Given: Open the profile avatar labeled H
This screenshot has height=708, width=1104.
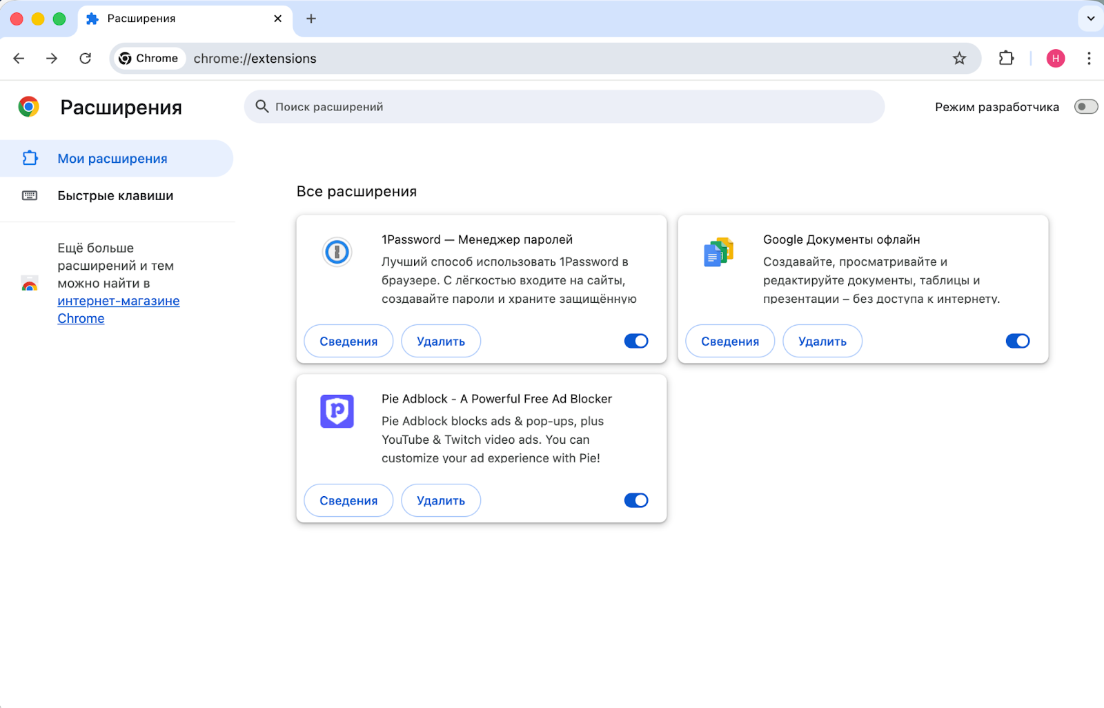Looking at the screenshot, I should coord(1056,59).
